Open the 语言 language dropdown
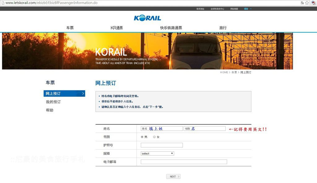This screenshot has height=183, width=317. (x=248, y=9)
